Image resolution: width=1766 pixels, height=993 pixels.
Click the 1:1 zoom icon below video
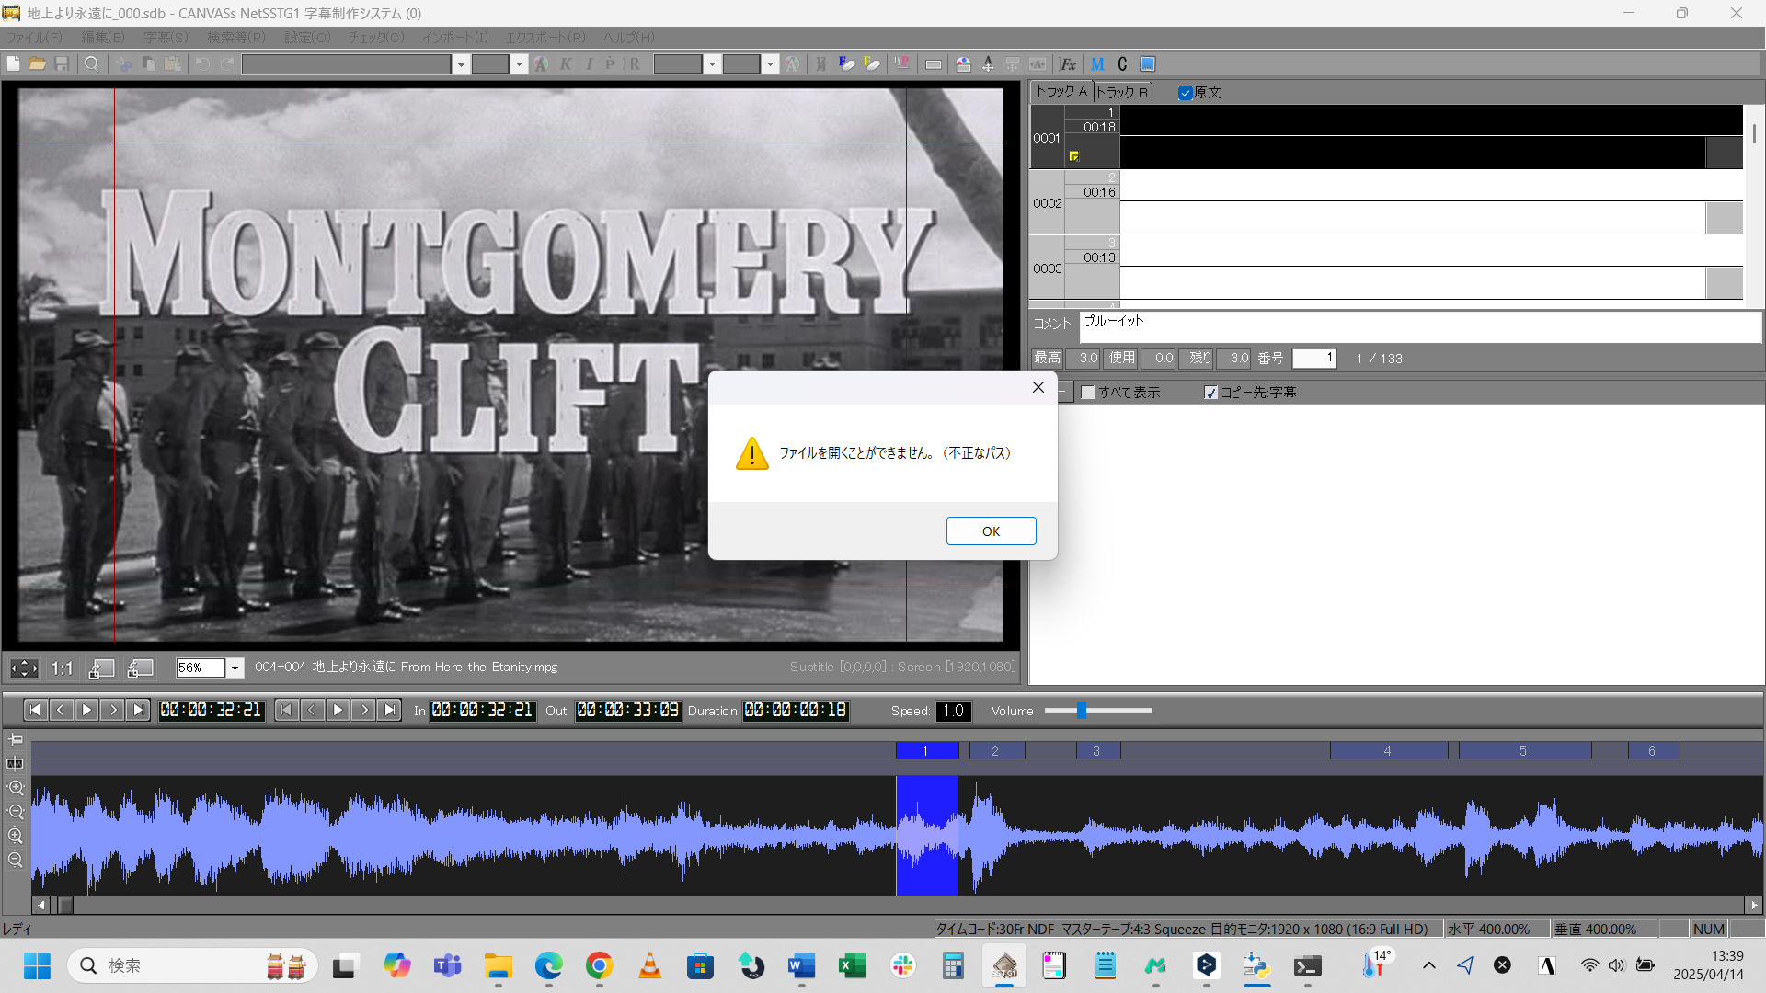[x=62, y=668]
